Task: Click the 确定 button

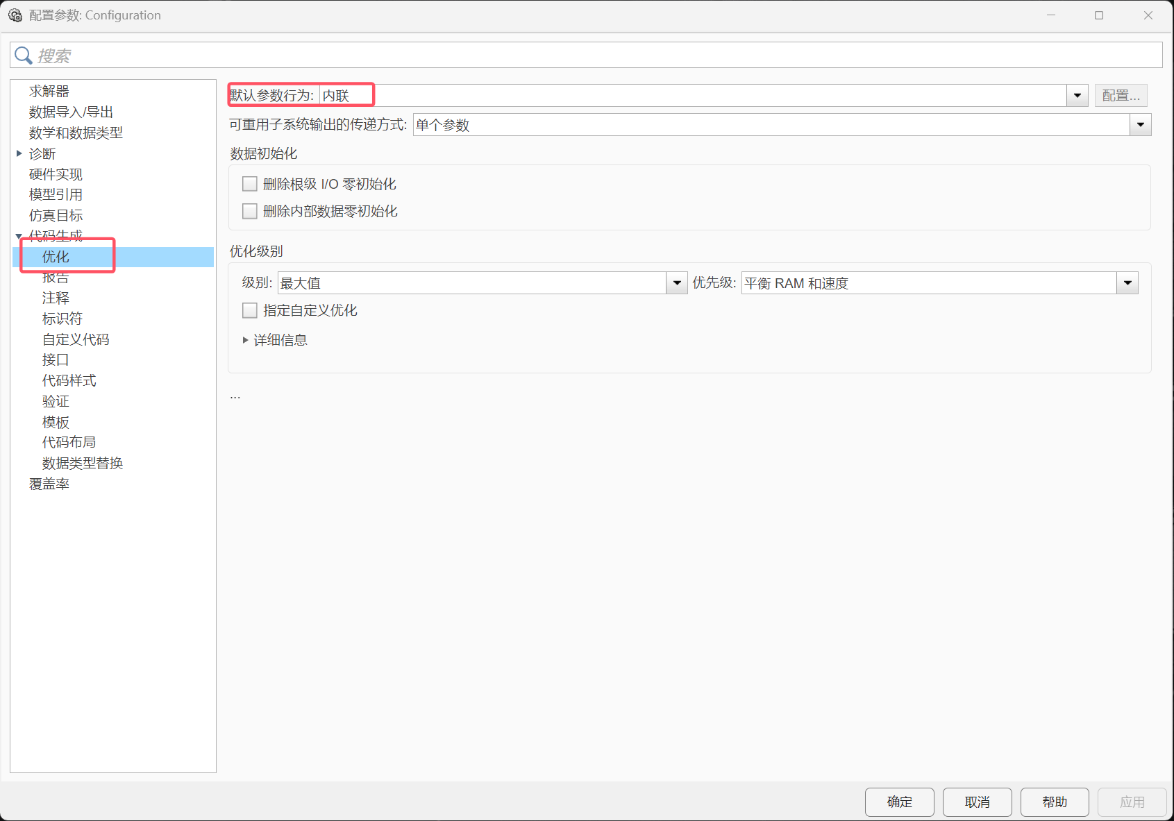Action: click(x=899, y=802)
